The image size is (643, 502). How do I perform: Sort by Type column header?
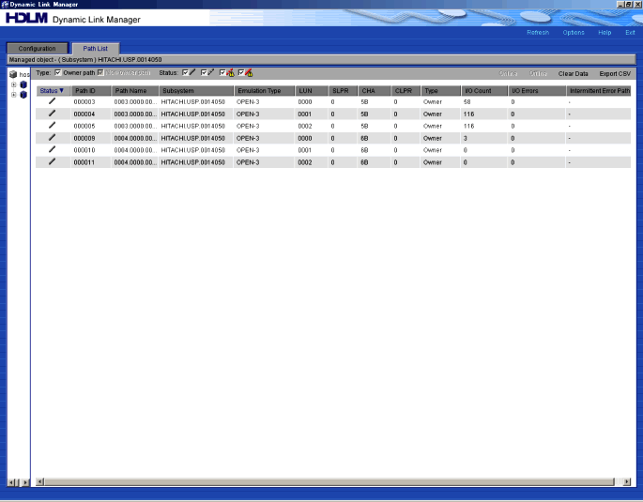click(441, 91)
